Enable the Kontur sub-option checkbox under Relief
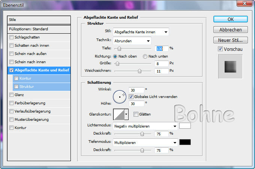This screenshot has height=169, width=255. coord(16,79)
